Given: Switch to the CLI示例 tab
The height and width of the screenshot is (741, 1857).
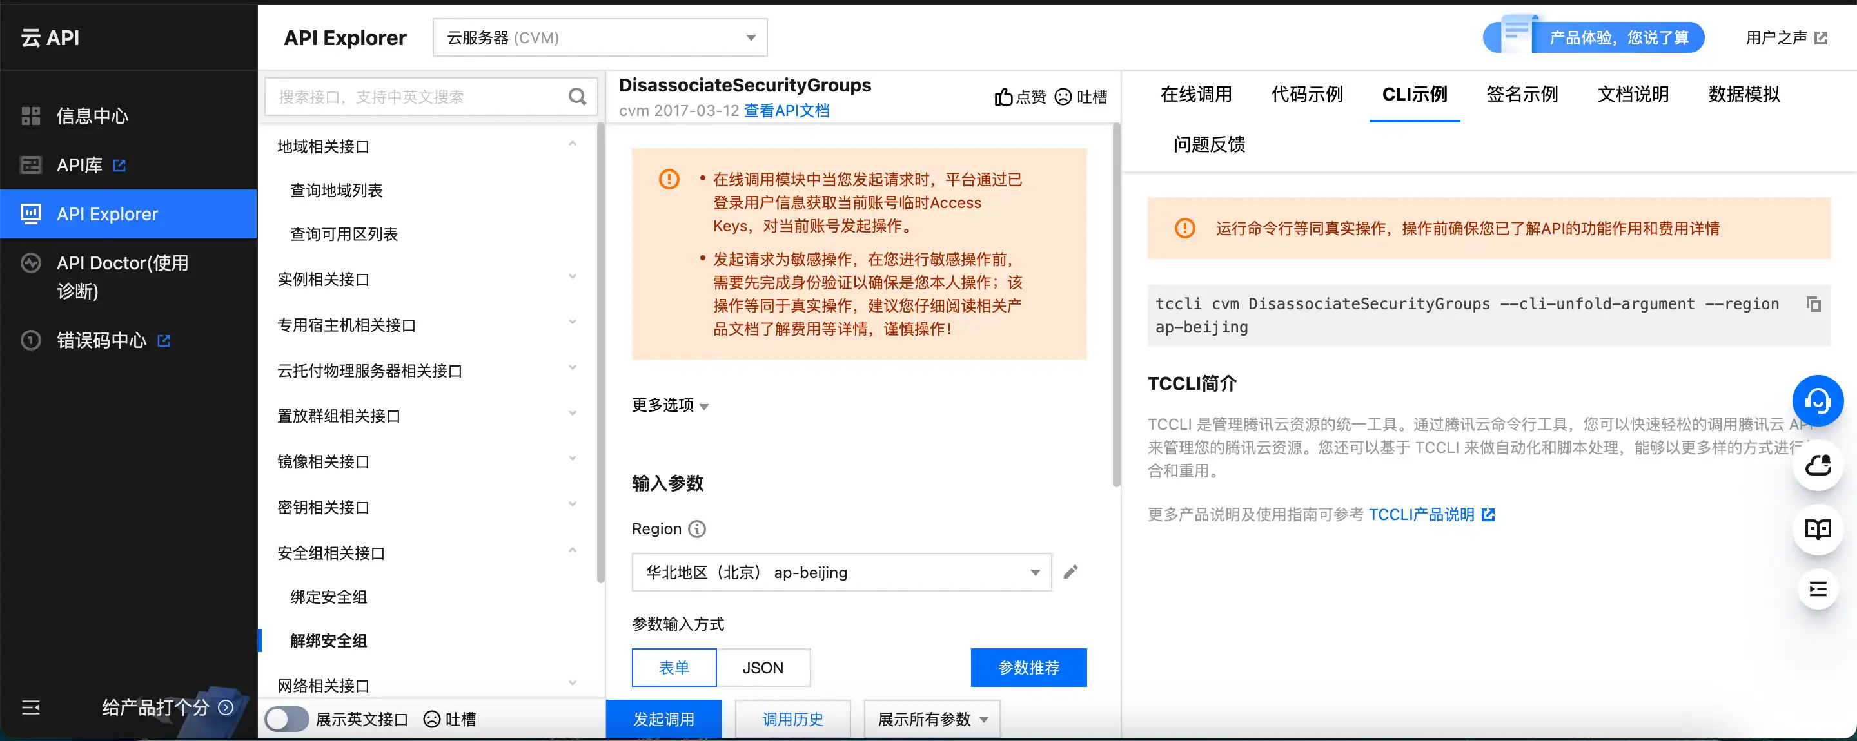Looking at the screenshot, I should coord(1415,94).
